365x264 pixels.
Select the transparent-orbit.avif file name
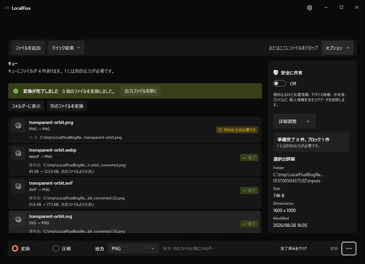point(51,183)
